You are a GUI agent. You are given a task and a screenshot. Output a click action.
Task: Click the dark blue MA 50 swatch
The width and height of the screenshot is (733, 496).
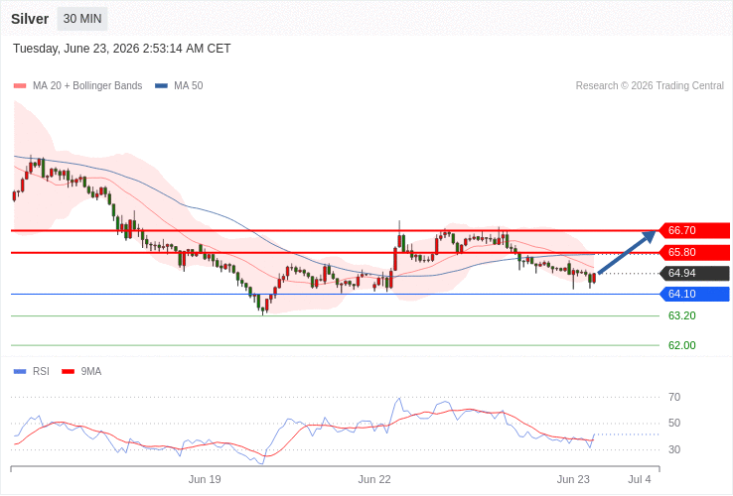(x=161, y=86)
